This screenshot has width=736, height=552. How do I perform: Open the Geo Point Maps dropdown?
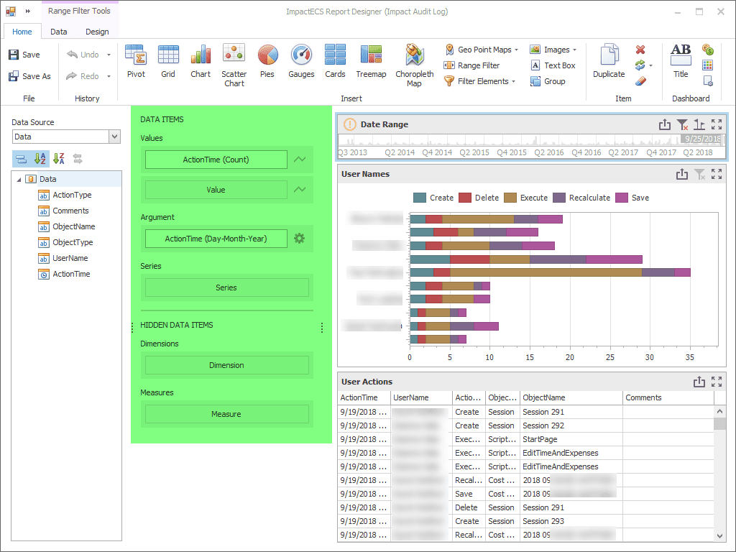(516, 50)
